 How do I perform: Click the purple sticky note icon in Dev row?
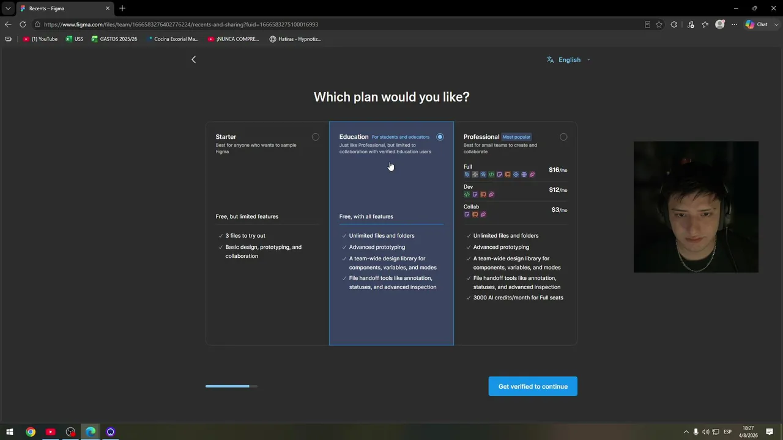475,194
